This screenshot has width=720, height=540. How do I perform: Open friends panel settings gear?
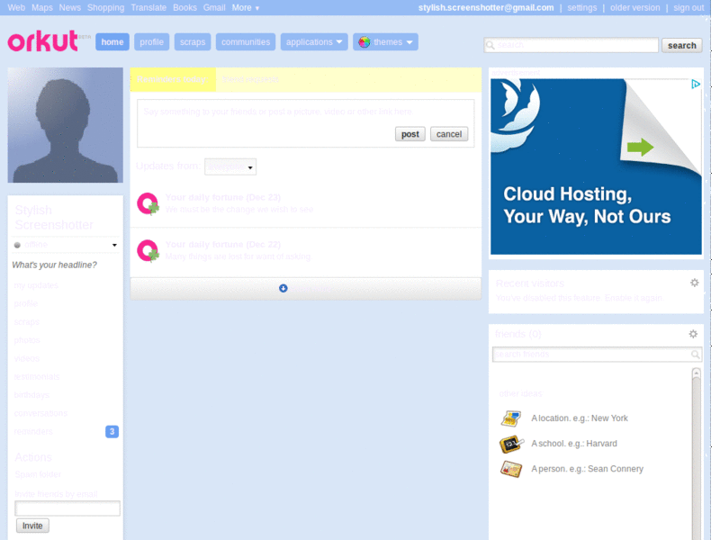point(693,334)
